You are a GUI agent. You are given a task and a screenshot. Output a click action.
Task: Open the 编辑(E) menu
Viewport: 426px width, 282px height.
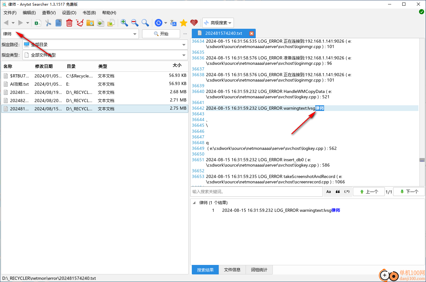(29, 13)
